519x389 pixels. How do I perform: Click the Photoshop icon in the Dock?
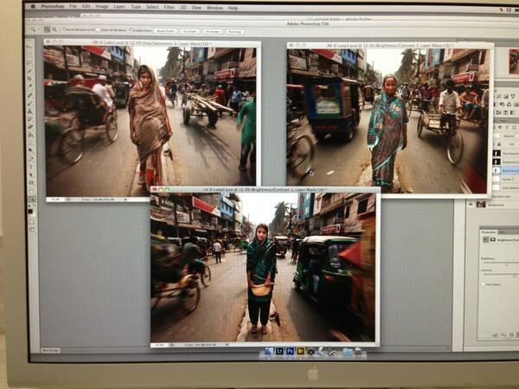[x=290, y=351]
